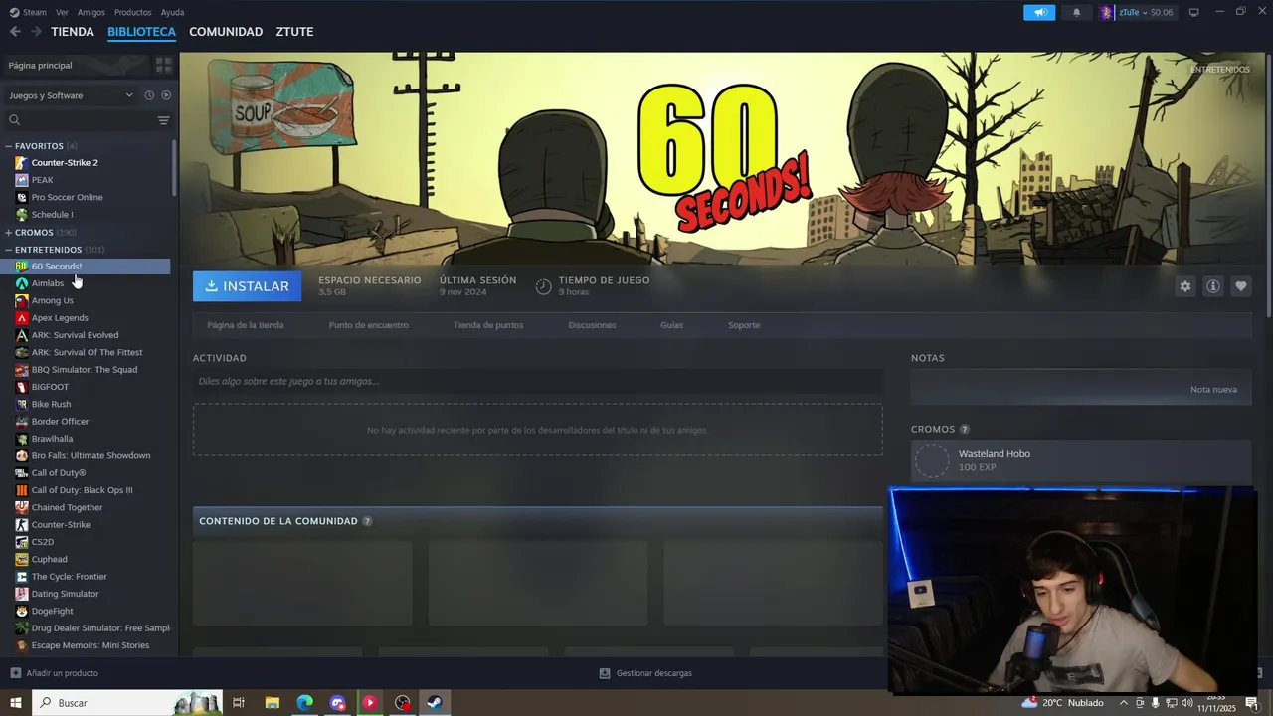Open the Productos menu
Screen dimensions: 1273x716
tap(133, 12)
